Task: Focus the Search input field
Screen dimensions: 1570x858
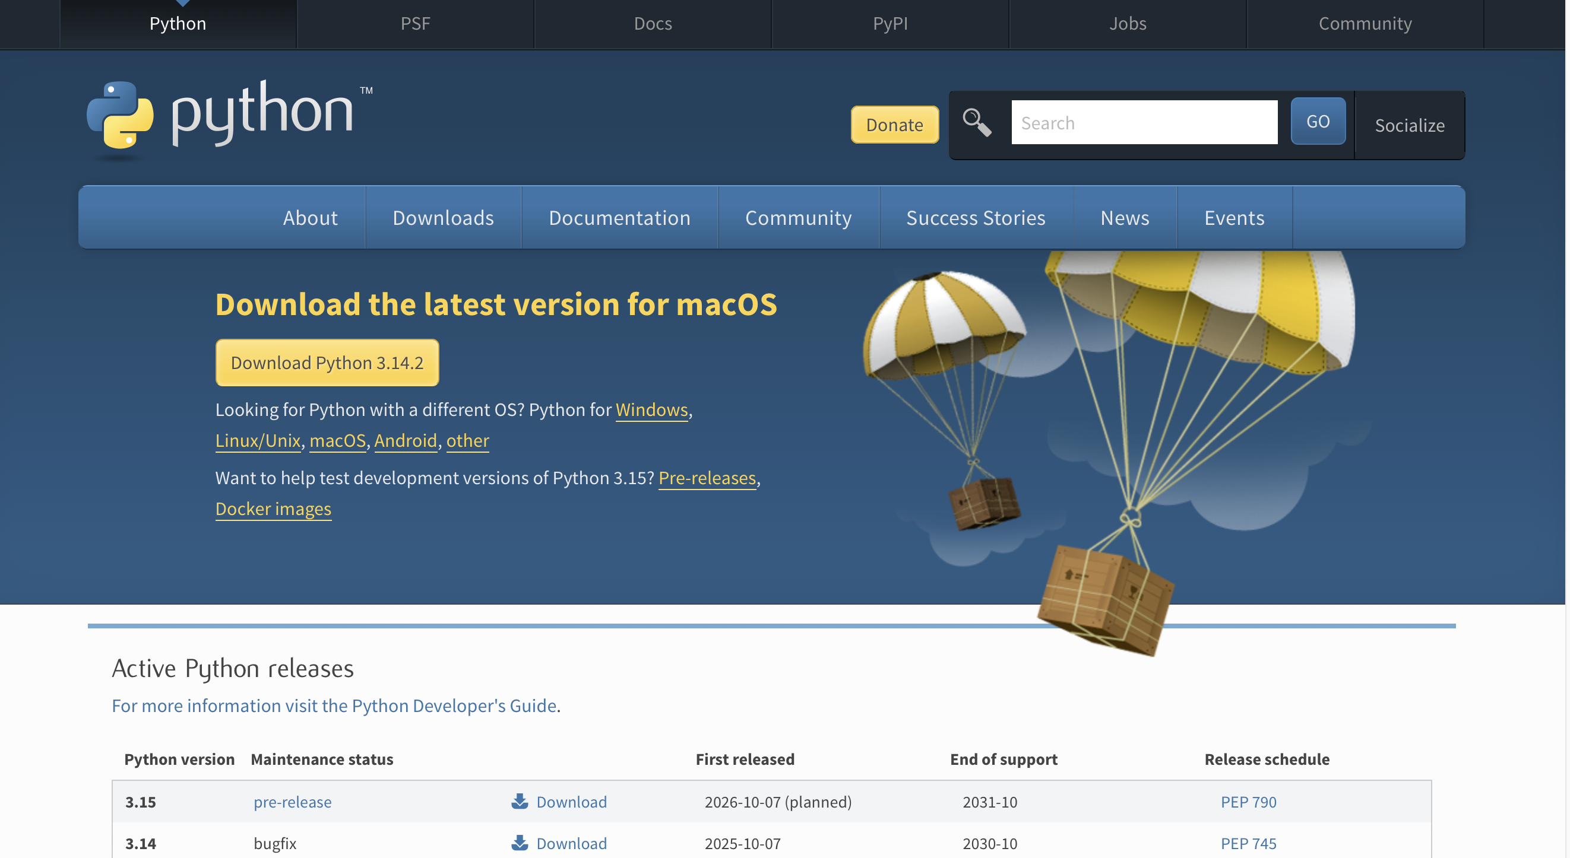Action: [1144, 122]
